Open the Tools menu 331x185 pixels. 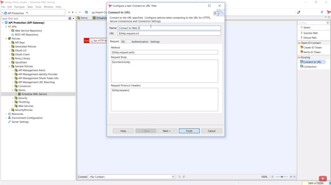38,7
